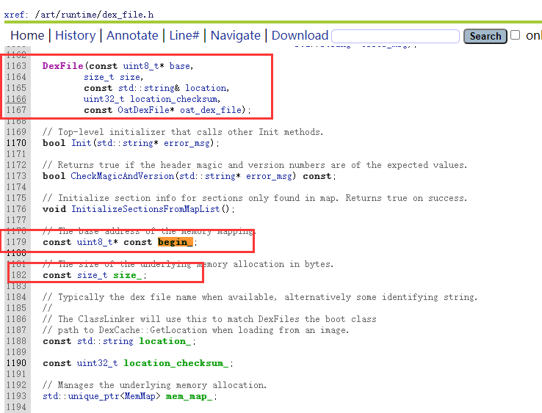Open the History view

pyautogui.click(x=75, y=35)
